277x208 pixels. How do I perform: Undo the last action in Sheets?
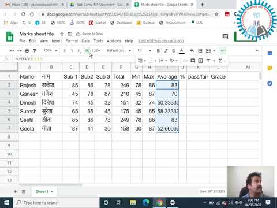(12, 51)
